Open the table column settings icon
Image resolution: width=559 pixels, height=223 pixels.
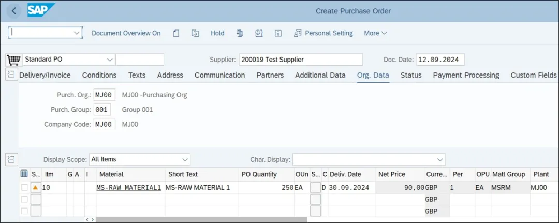point(24,174)
